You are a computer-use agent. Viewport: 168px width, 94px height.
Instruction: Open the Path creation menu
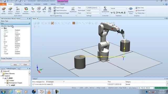(44, 10)
